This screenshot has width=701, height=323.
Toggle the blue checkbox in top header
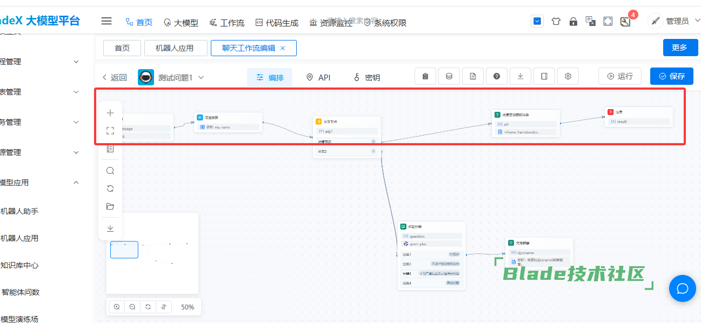pyautogui.click(x=537, y=22)
